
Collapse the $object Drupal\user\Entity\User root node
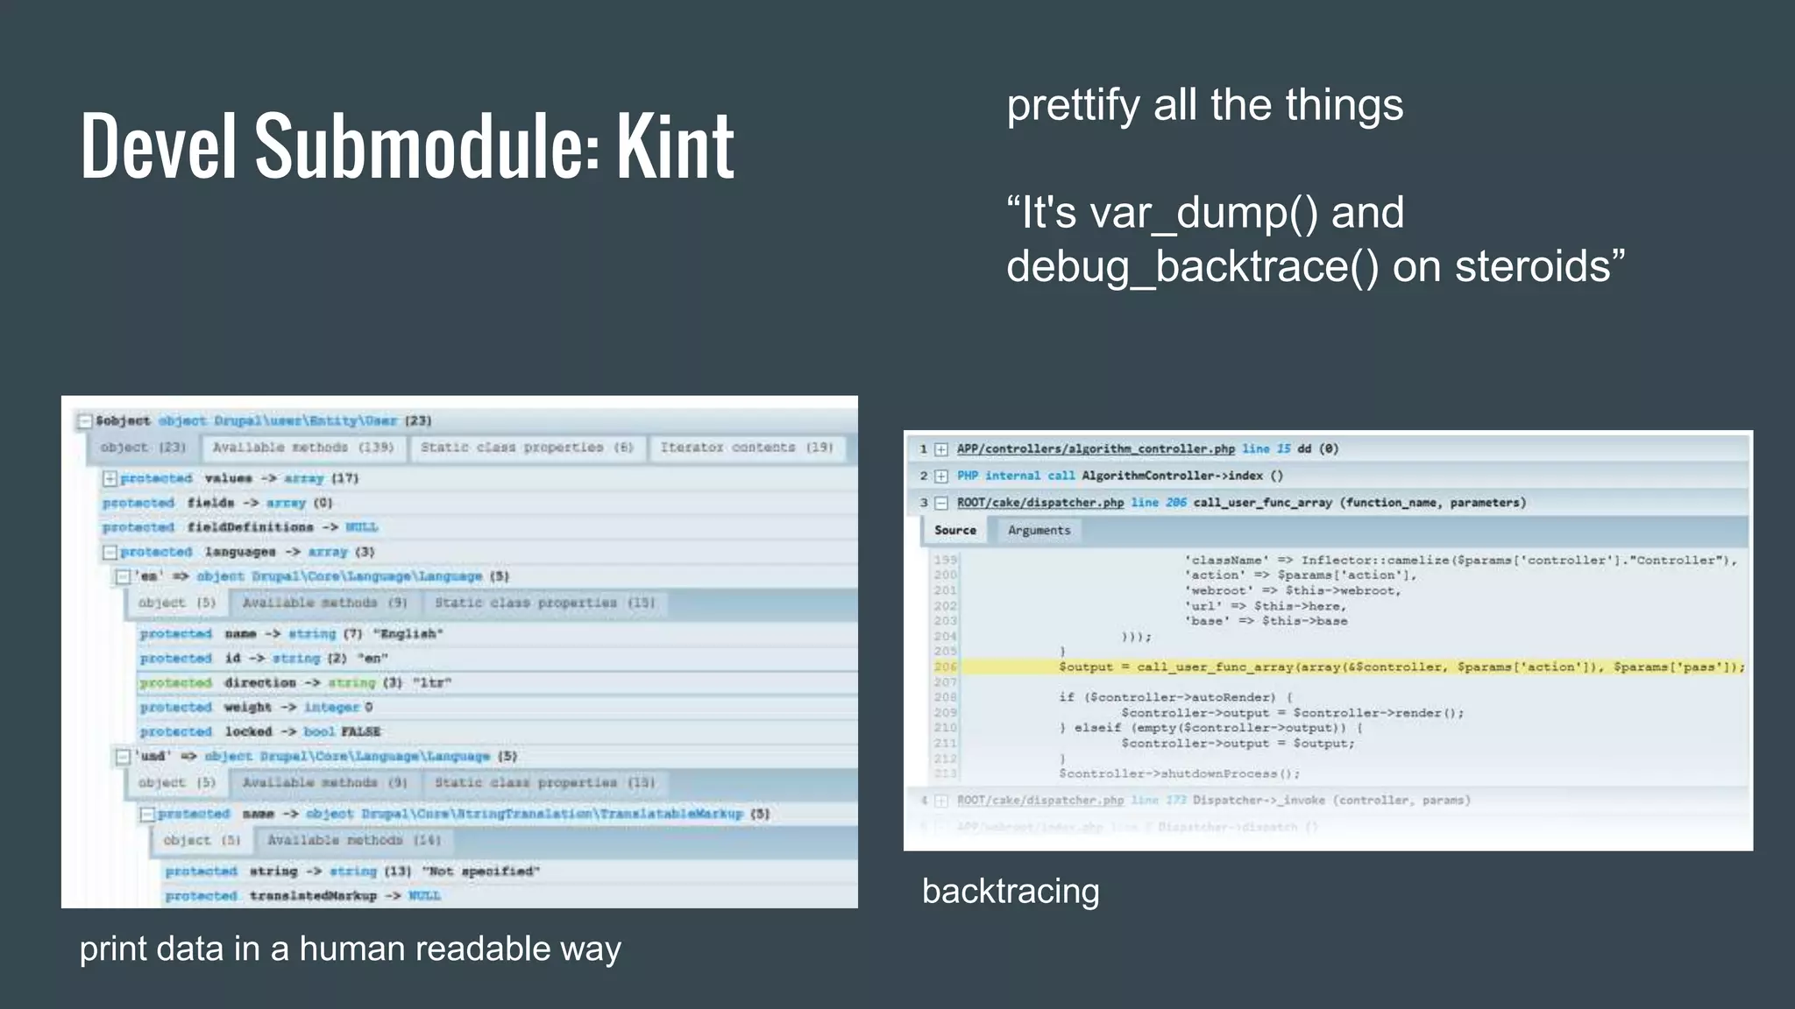click(85, 421)
